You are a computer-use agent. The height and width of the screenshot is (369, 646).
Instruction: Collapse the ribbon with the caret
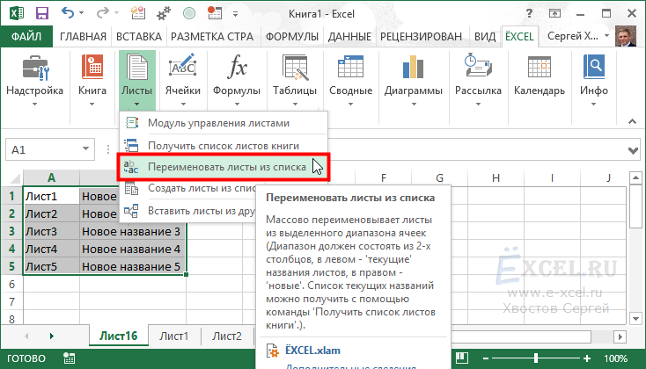(x=632, y=122)
